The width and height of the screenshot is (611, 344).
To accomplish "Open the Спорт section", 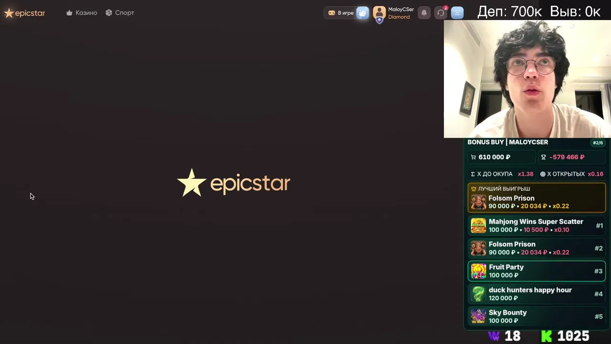I will click(120, 13).
